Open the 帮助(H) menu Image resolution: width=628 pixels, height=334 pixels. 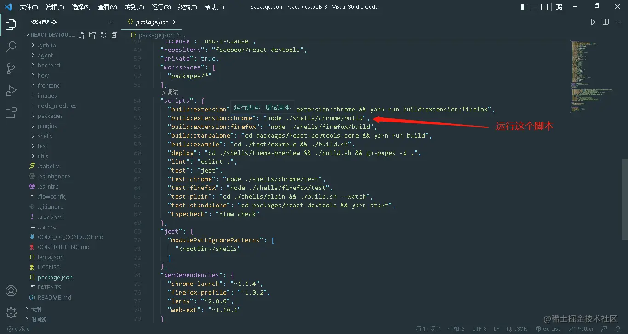click(x=214, y=7)
